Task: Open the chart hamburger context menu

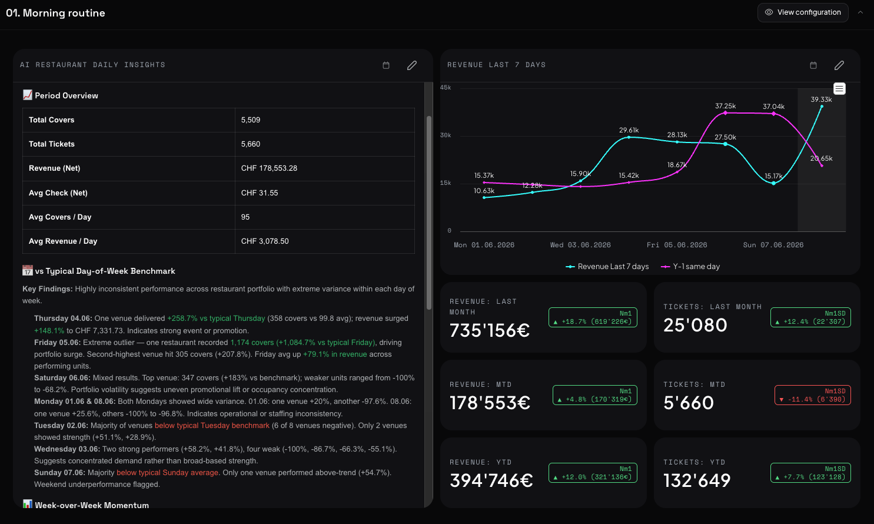Action: pyautogui.click(x=840, y=89)
